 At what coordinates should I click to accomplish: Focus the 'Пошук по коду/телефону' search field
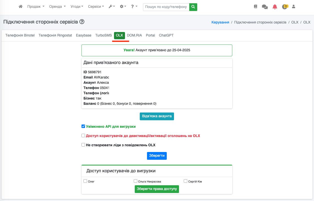[166, 7]
